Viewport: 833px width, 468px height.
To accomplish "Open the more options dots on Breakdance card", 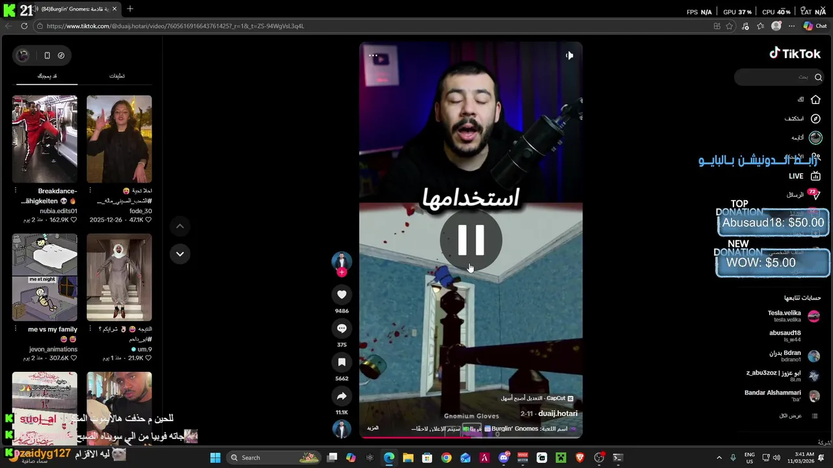I will click(x=16, y=191).
